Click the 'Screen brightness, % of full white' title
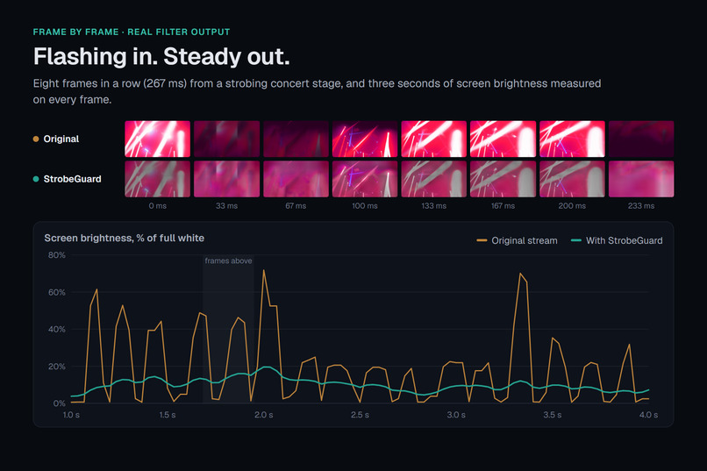707x471 pixels. [x=124, y=238]
